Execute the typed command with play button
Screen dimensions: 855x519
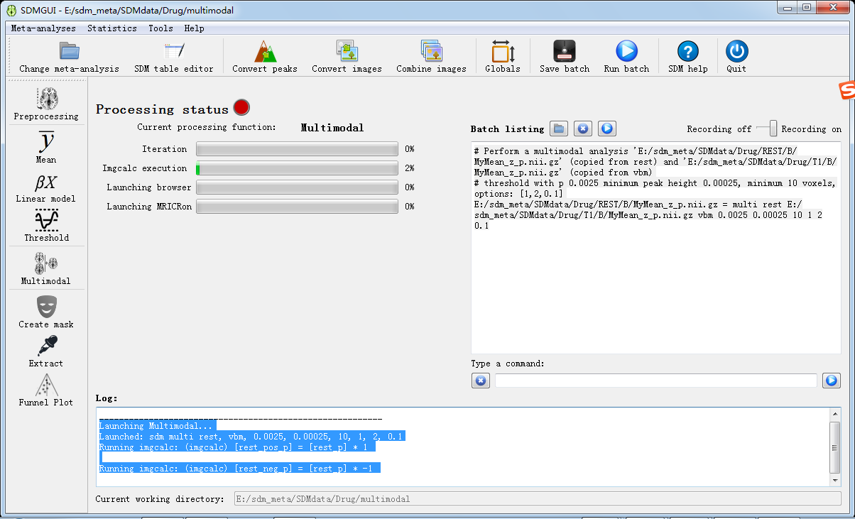[831, 381]
